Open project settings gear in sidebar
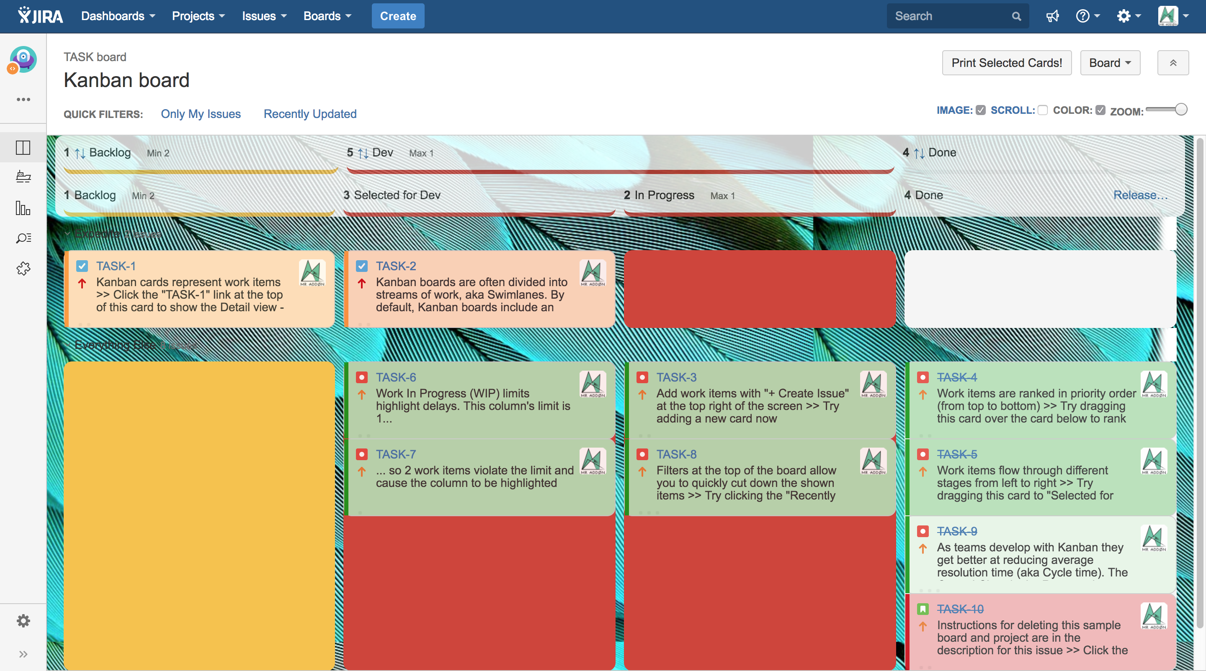This screenshot has width=1206, height=671. pyautogui.click(x=23, y=621)
